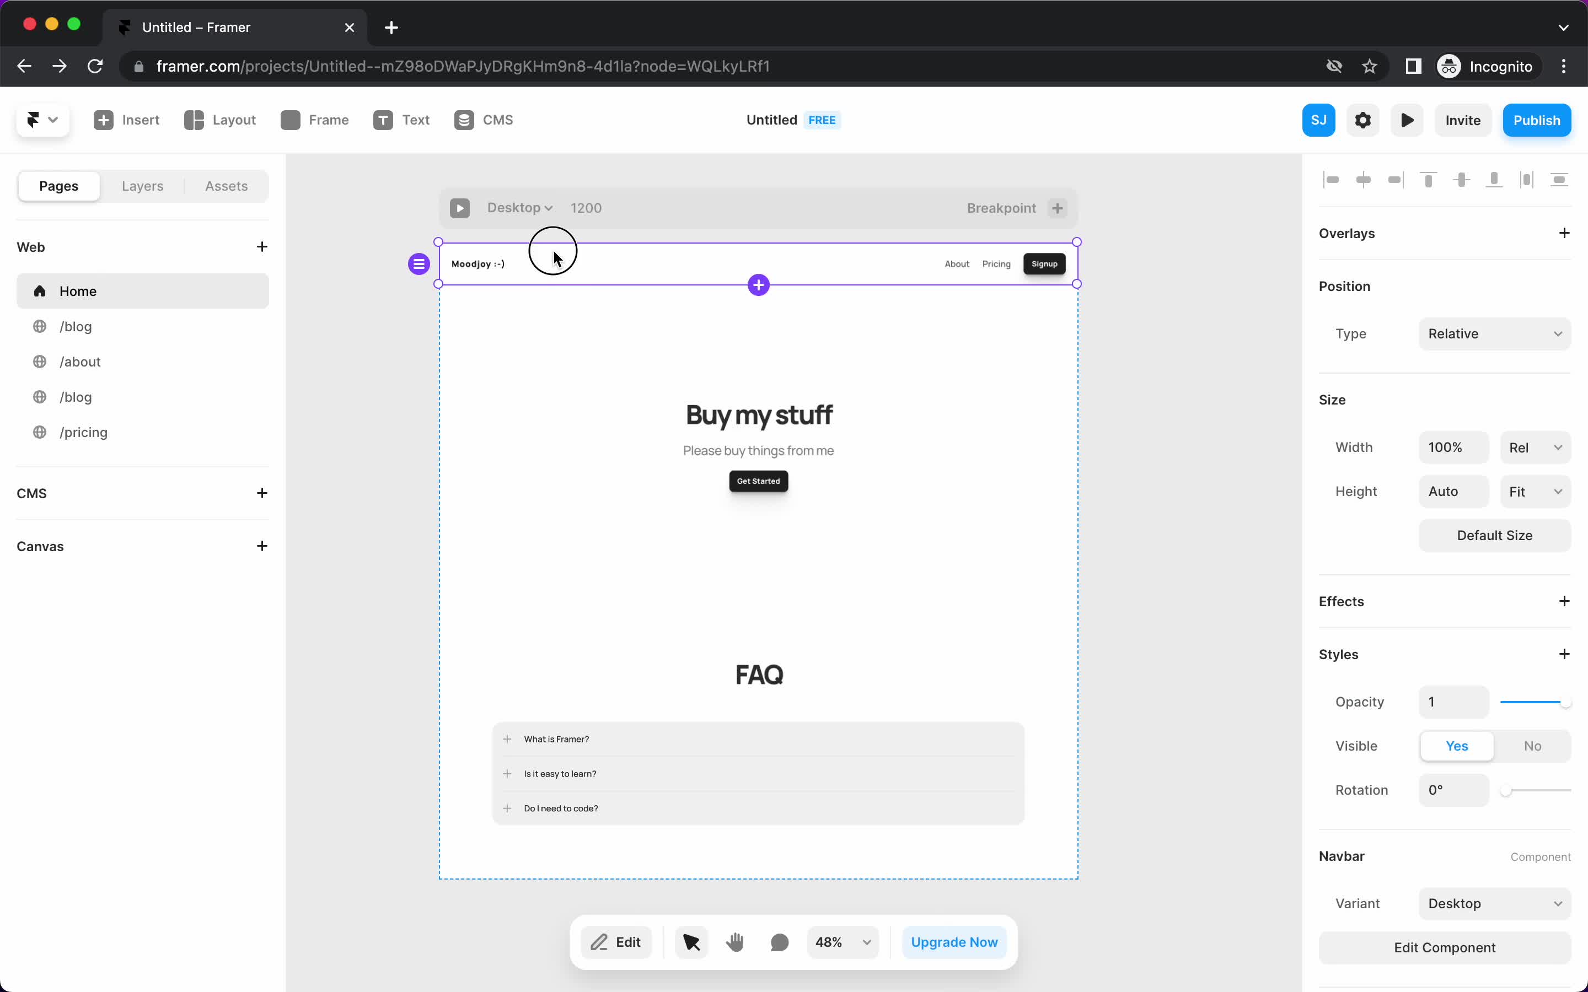Toggle Yes visibility option
This screenshot has width=1588, height=992.
pyautogui.click(x=1458, y=745)
